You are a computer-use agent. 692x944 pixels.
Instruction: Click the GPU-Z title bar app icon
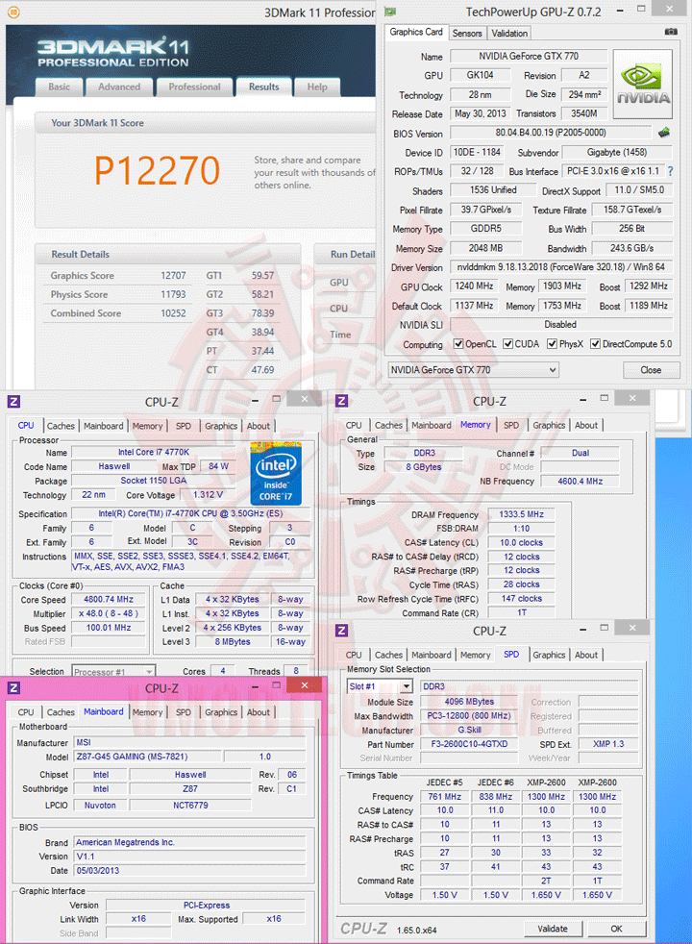coord(390,12)
